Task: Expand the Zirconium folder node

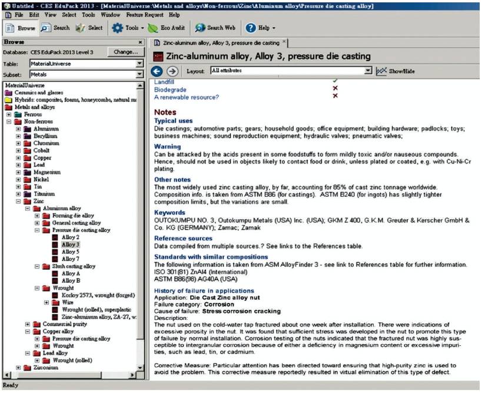Action: pyautogui.click(x=18, y=368)
